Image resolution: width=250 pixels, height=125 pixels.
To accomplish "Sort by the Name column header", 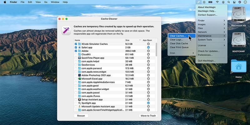I will tap(99, 40).
